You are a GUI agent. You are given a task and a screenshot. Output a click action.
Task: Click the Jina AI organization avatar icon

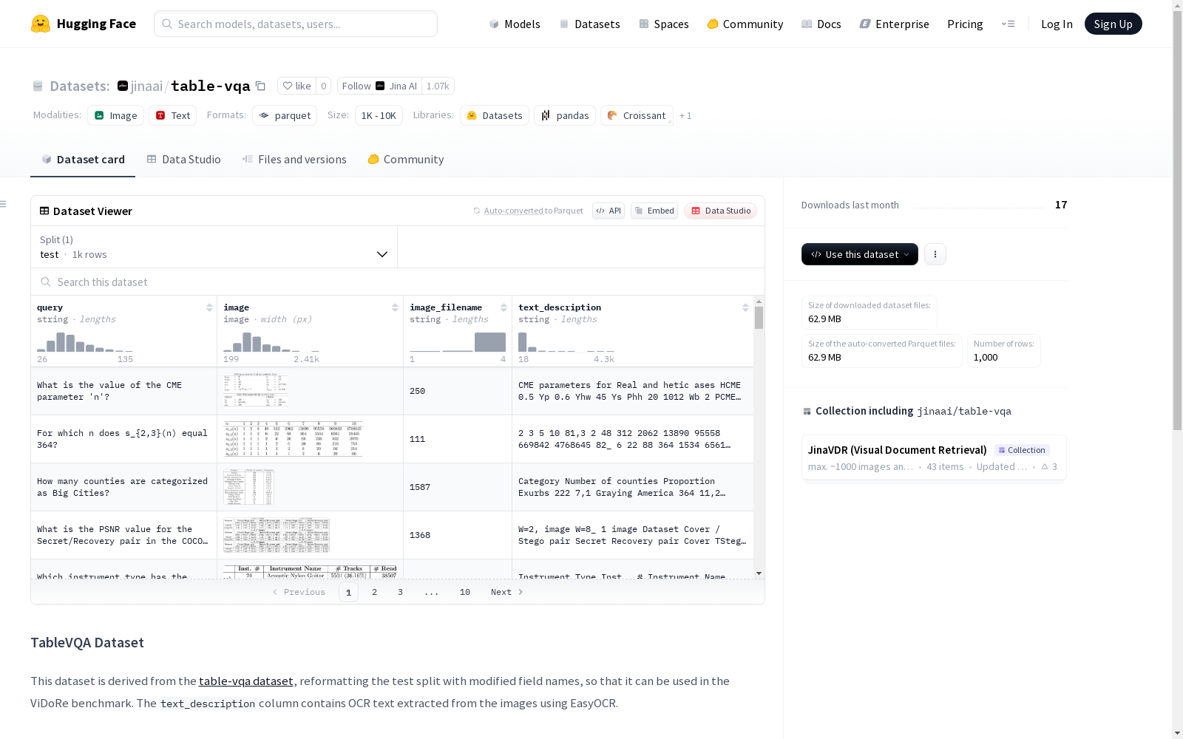coord(123,86)
